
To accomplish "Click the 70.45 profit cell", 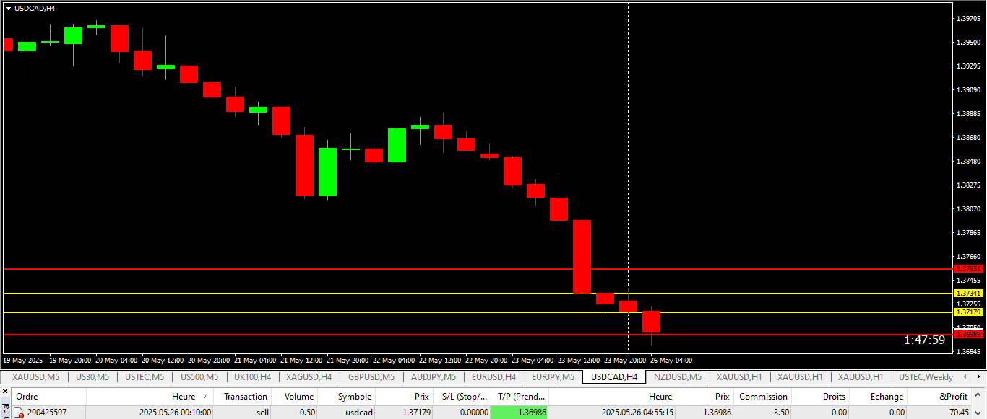I will pos(958,413).
